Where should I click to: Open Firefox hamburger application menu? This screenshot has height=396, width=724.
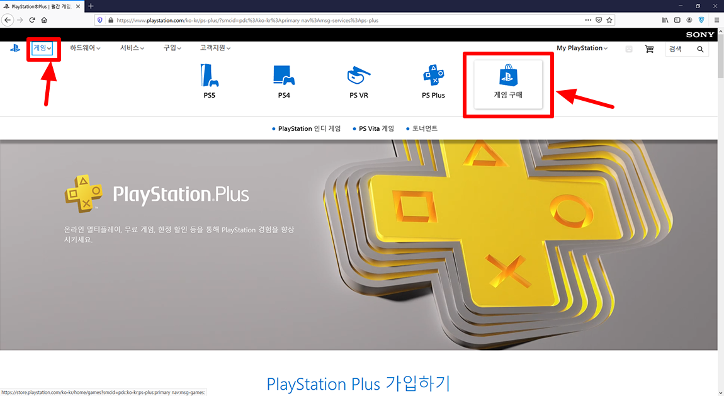(x=716, y=20)
